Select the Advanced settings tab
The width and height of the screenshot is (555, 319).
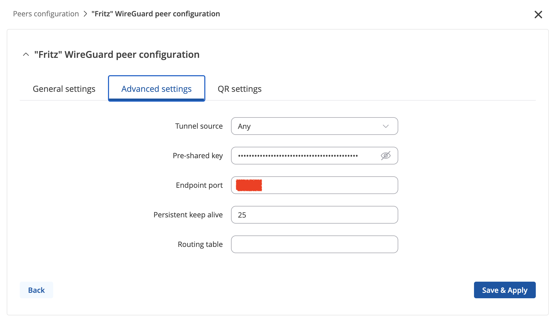[x=157, y=89]
